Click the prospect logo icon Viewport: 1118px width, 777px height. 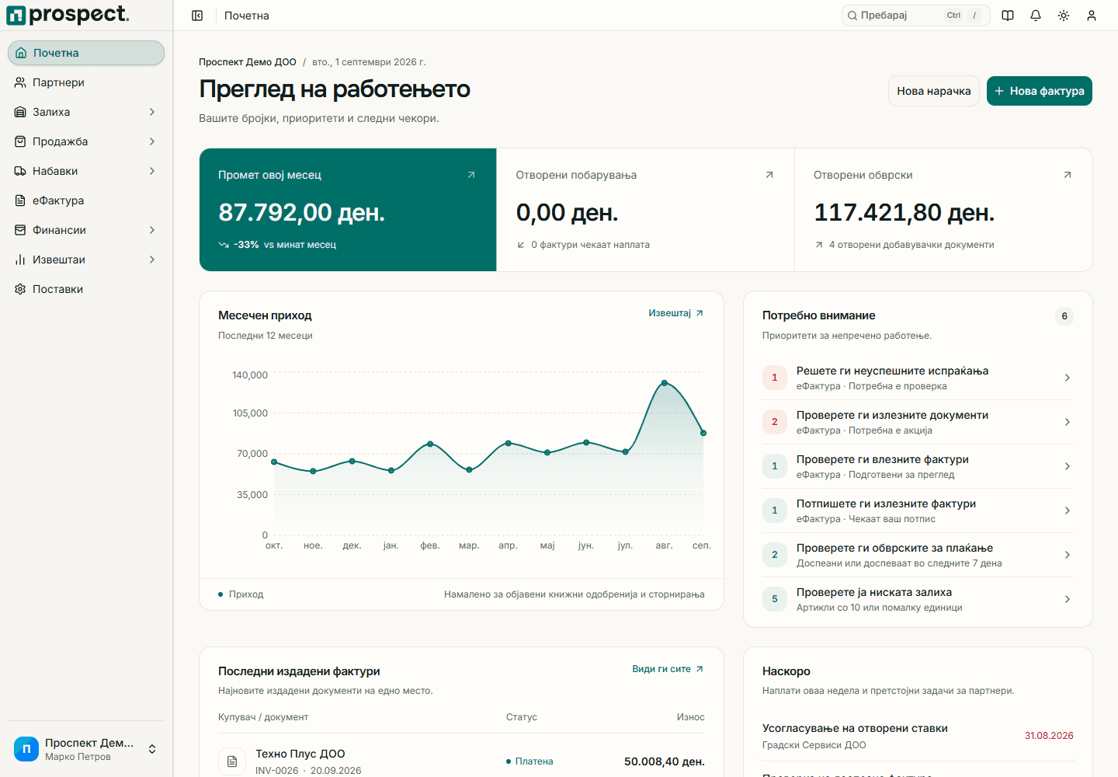pos(16,15)
